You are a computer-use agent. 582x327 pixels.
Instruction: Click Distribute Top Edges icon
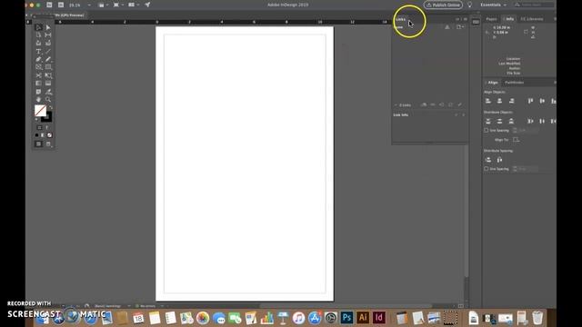pyautogui.click(x=488, y=121)
